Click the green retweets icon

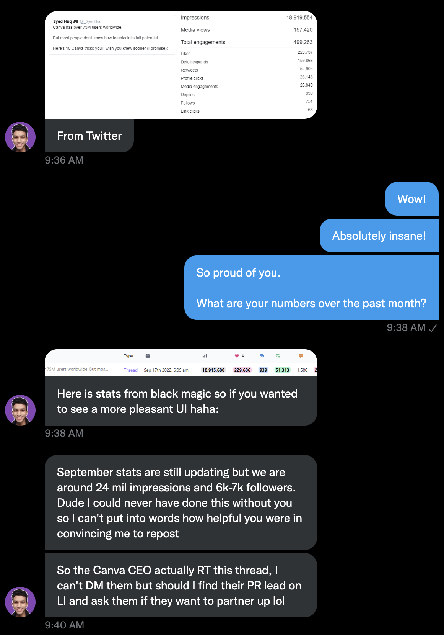point(278,356)
